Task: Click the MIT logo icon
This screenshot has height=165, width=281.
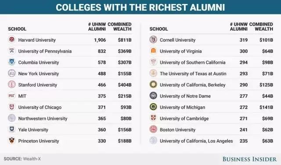Action: (12, 96)
